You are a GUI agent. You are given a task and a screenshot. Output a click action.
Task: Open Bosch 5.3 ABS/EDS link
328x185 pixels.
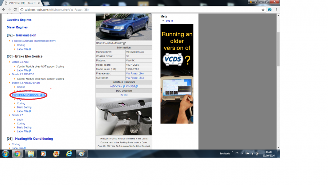coord(23,74)
